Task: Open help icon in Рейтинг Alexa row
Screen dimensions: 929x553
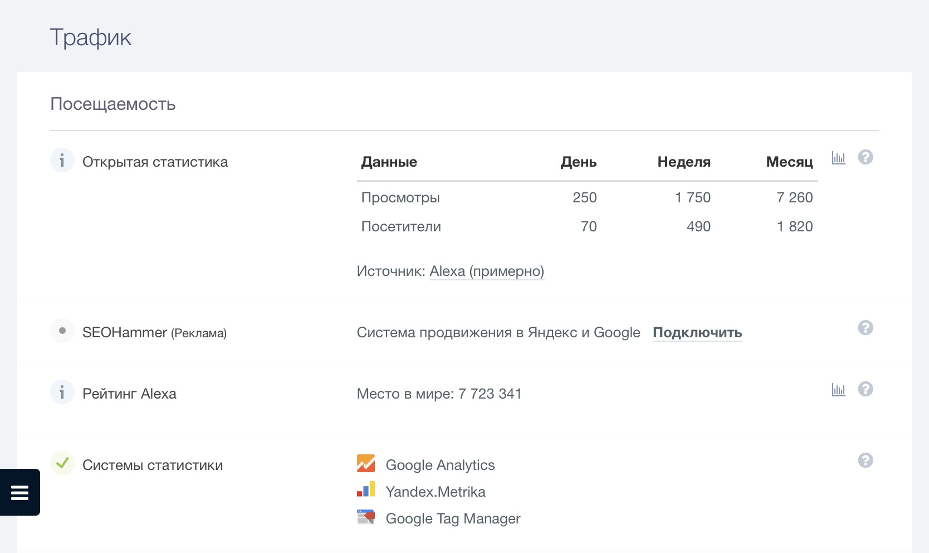Action: [866, 389]
